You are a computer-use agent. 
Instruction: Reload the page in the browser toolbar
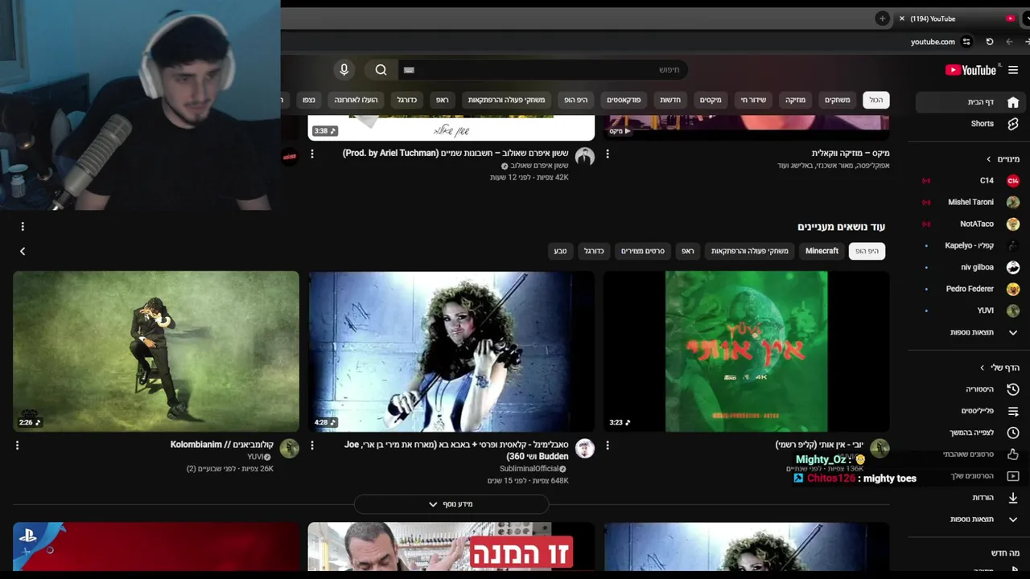pos(990,42)
